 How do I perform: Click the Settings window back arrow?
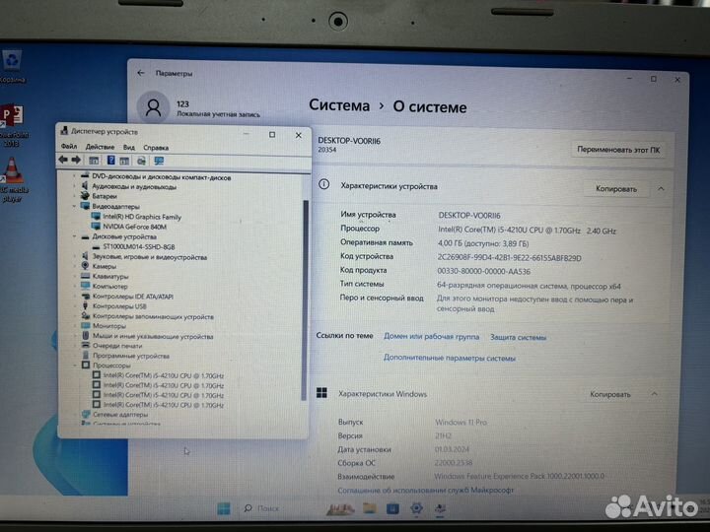pos(141,73)
